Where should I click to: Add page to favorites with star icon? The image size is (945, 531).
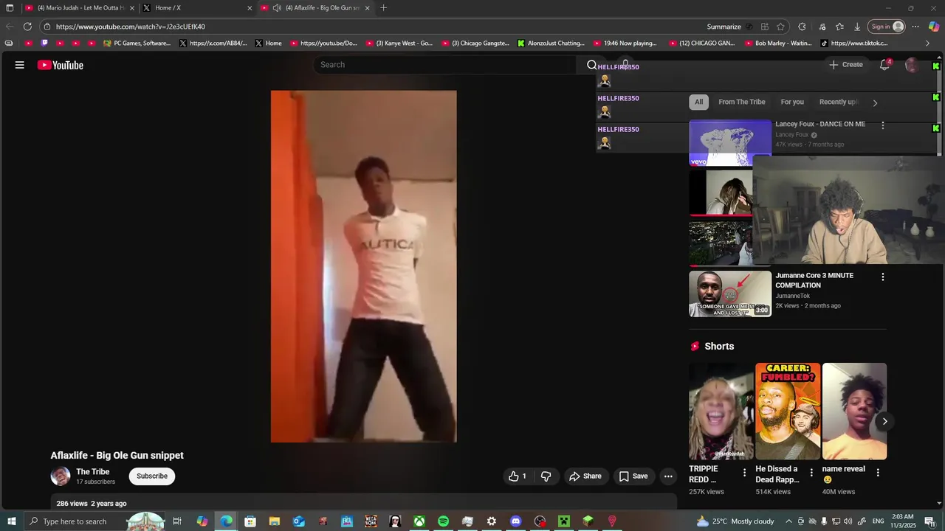coord(780,27)
